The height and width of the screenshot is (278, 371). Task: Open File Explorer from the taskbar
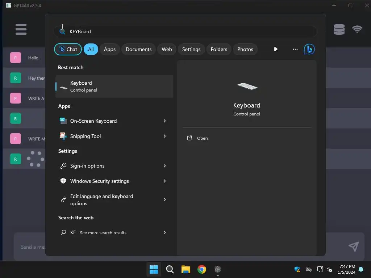pos(186,269)
